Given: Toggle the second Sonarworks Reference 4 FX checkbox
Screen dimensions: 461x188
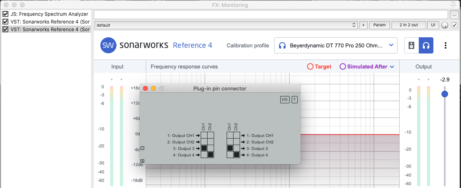Looking at the screenshot, I should (5, 22).
